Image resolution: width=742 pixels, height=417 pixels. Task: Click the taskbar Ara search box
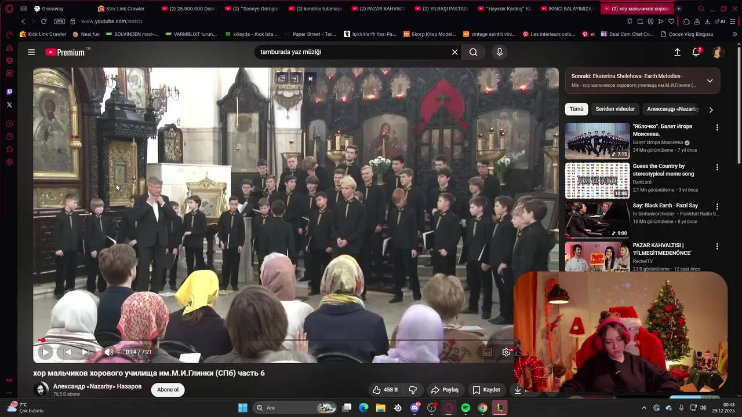[296, 408]
